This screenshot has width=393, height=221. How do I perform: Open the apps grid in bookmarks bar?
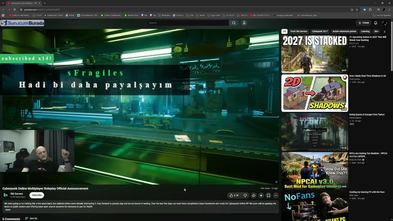tap(3, 15)
